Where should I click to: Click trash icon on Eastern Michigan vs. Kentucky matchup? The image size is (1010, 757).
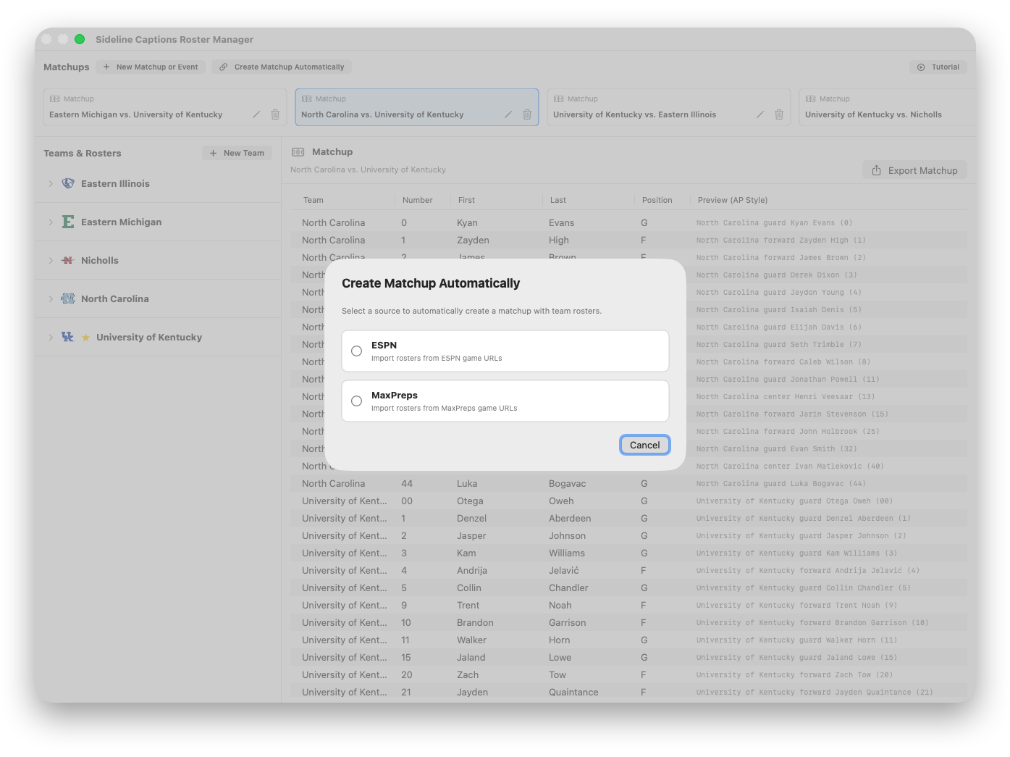tap(275, 114)
